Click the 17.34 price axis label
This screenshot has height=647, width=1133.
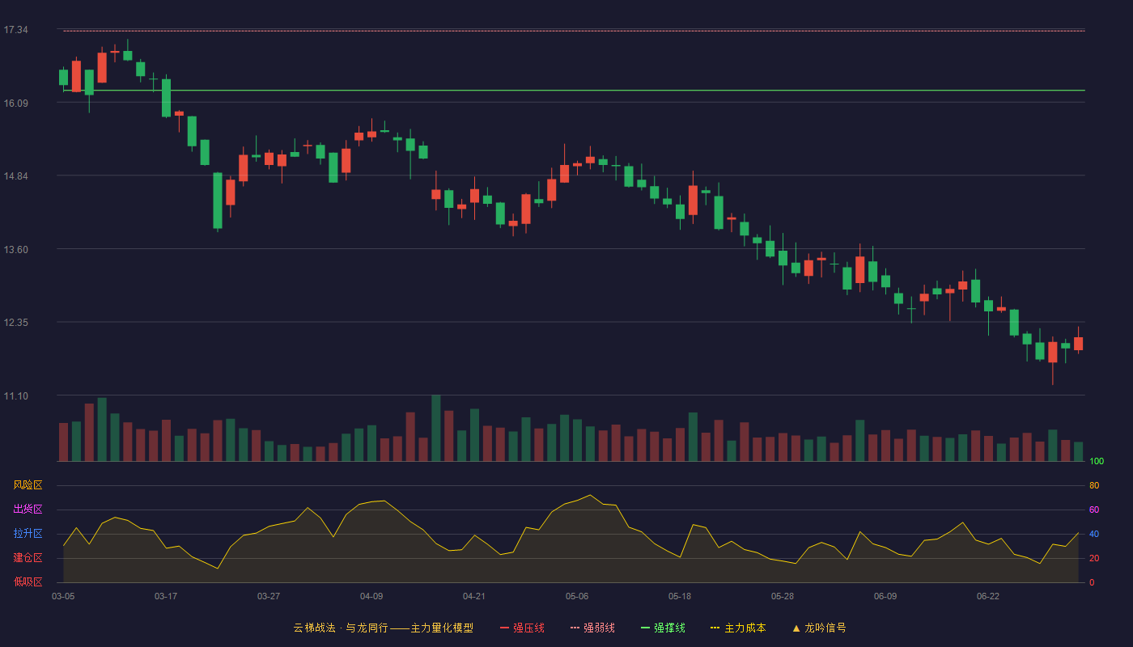pos(15,30)
